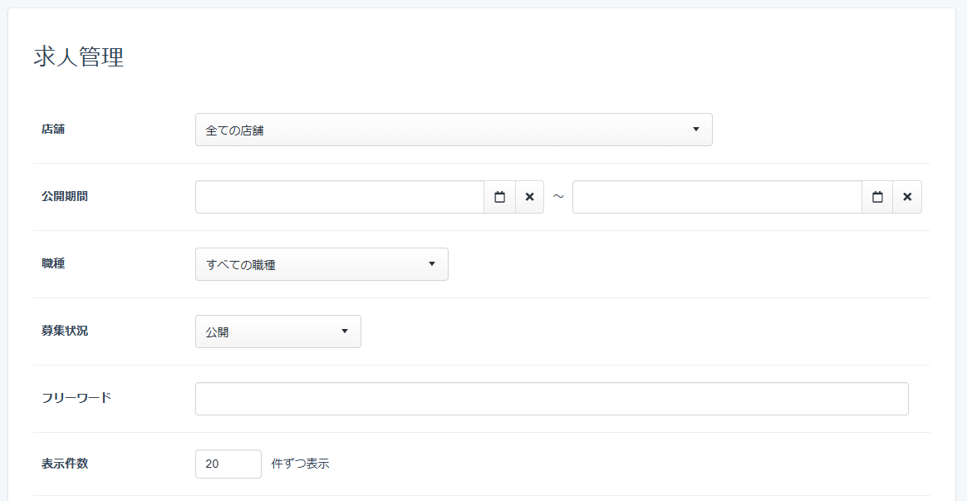Screen dimensions: 967x501
Task: Click the 件ずつ表示 suffix text
Action: point(300,464)
